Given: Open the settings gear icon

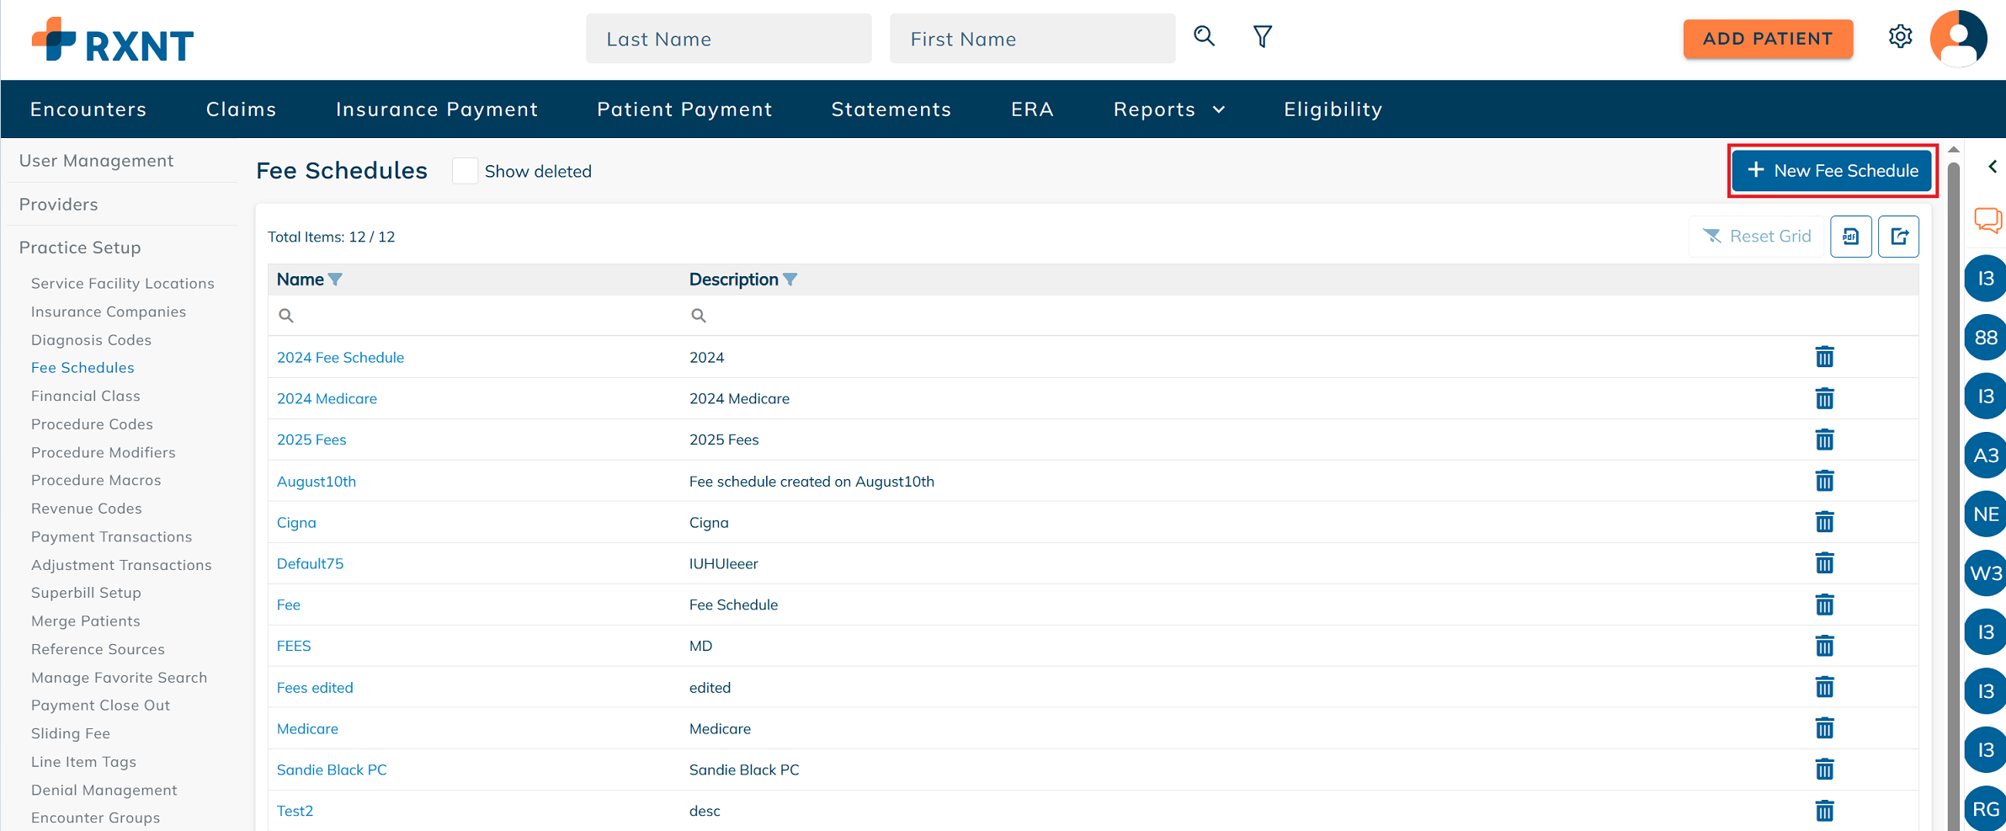Looking at the screenshot, I should [1900, 37].
